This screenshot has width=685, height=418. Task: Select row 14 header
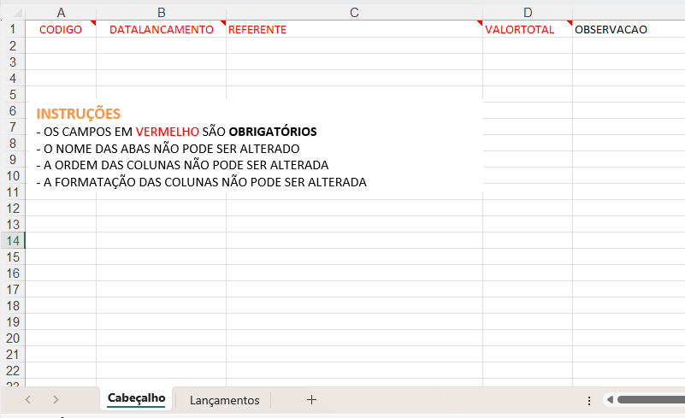pyautogui.click(x=13, y=240)
